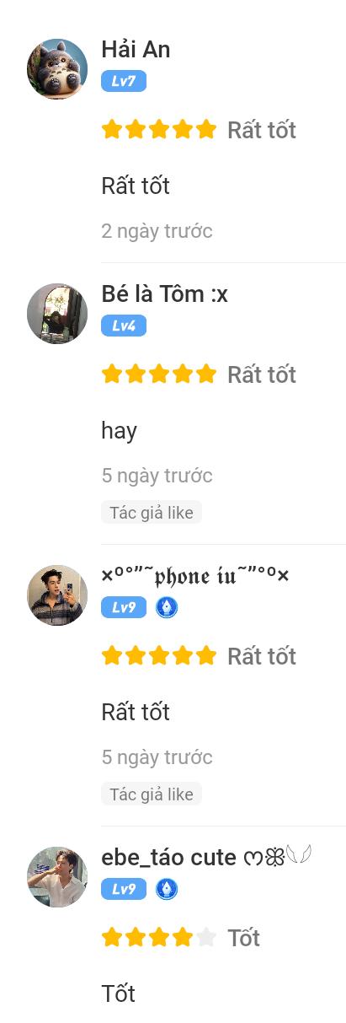Tap "2 ngày trước" timestamp on Hải An's review
This screenshot has height=1023, width=346.
tap(157, 231)
